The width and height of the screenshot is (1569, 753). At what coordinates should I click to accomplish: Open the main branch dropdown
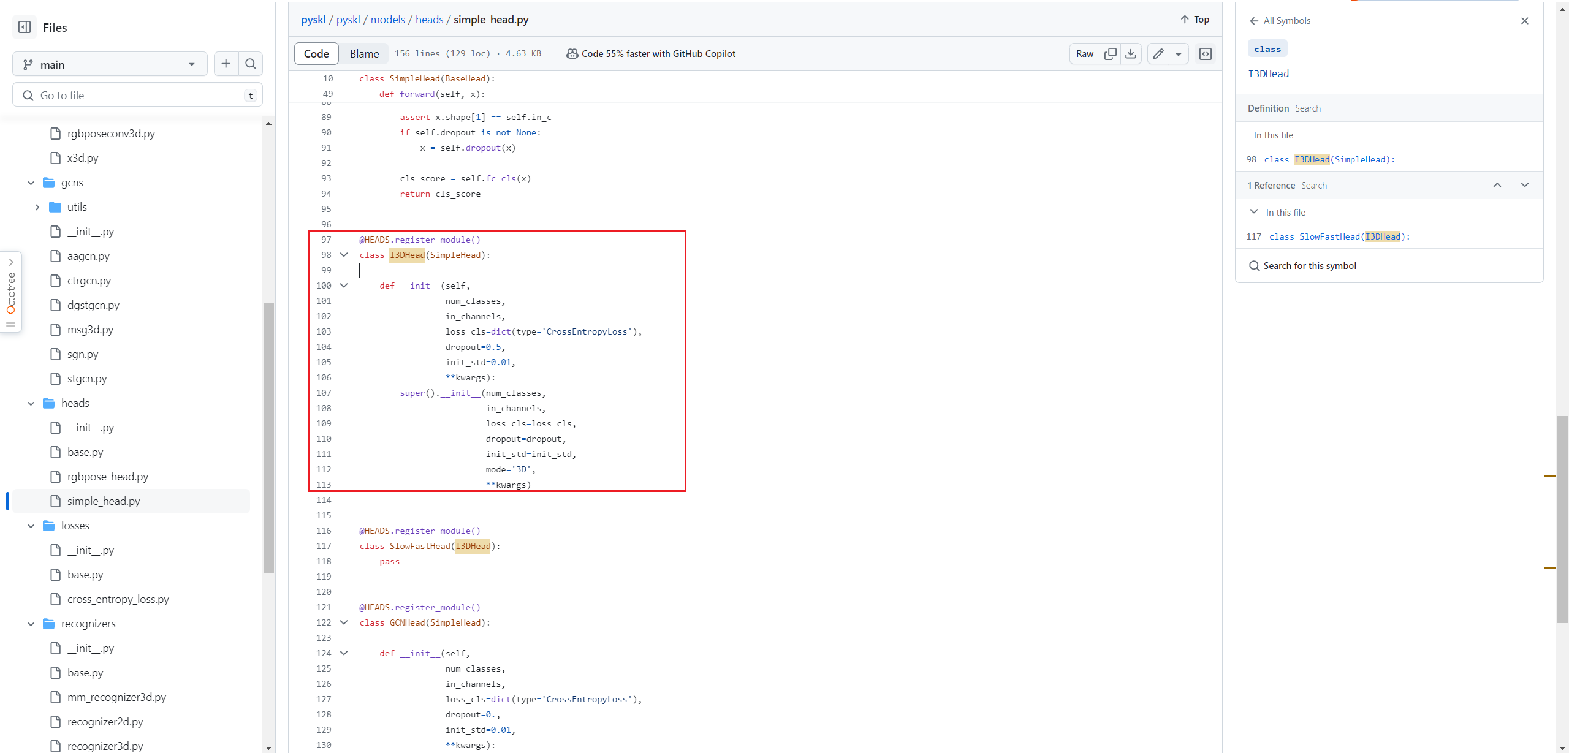[x=110, y=64]
